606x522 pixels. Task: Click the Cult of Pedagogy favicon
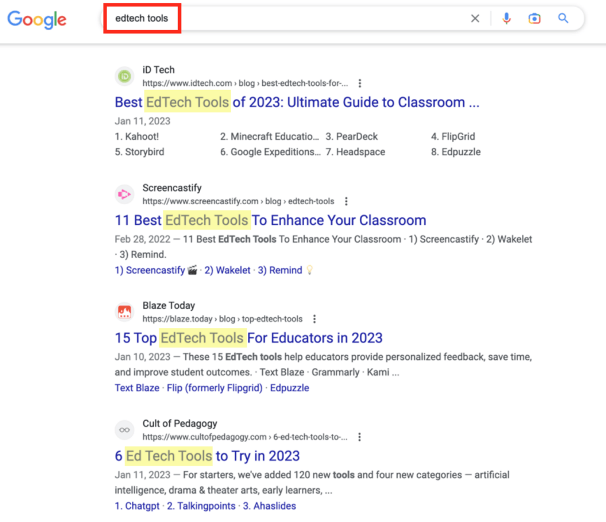pyautogui.click(x=124, y=430)
